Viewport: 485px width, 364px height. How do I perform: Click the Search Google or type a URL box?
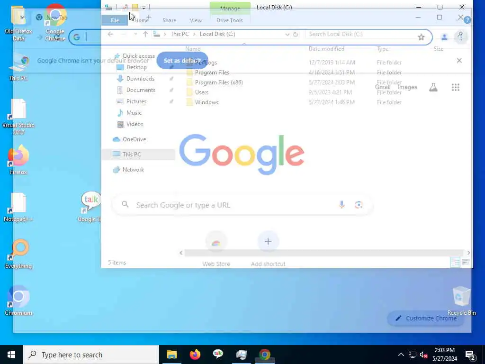click(242, 205)
